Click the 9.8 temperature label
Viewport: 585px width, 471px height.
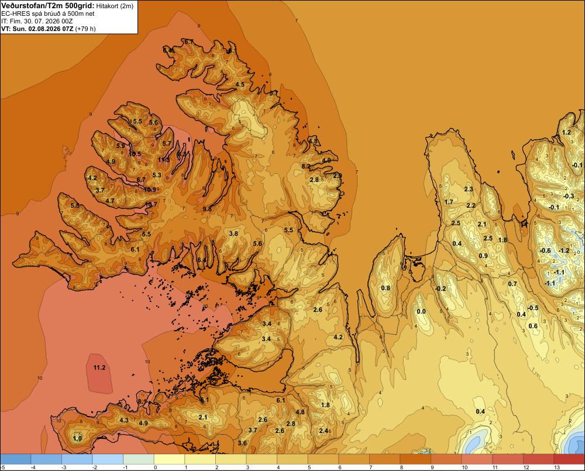(x=207, y=209)
